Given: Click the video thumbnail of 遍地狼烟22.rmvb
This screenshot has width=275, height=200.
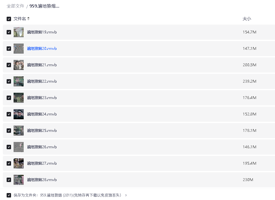Looking at the screenshot, I should (19, 81).
